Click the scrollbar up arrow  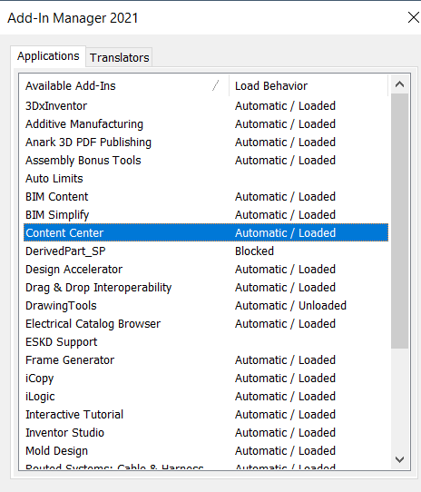tap(399, 84)
